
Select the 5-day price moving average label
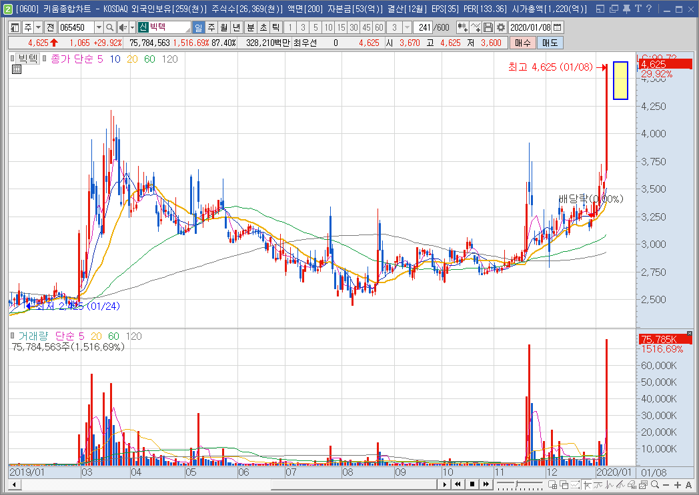point(100,59)
